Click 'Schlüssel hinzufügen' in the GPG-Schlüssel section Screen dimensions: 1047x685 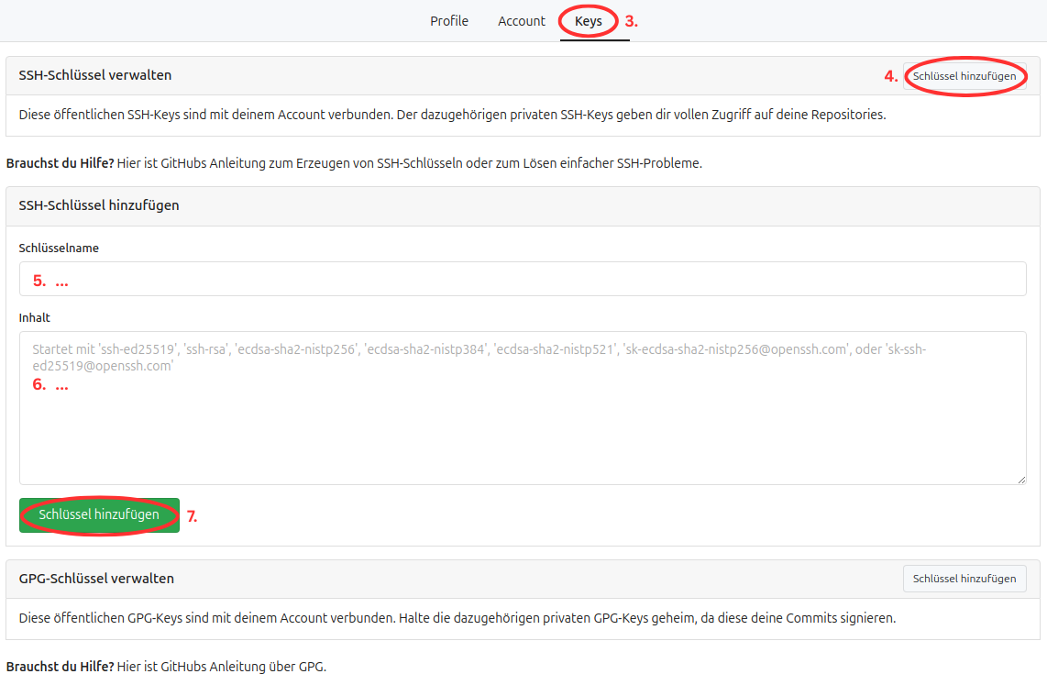click(964, 579)
